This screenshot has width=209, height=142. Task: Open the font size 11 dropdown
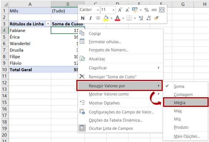click(113, 10)
